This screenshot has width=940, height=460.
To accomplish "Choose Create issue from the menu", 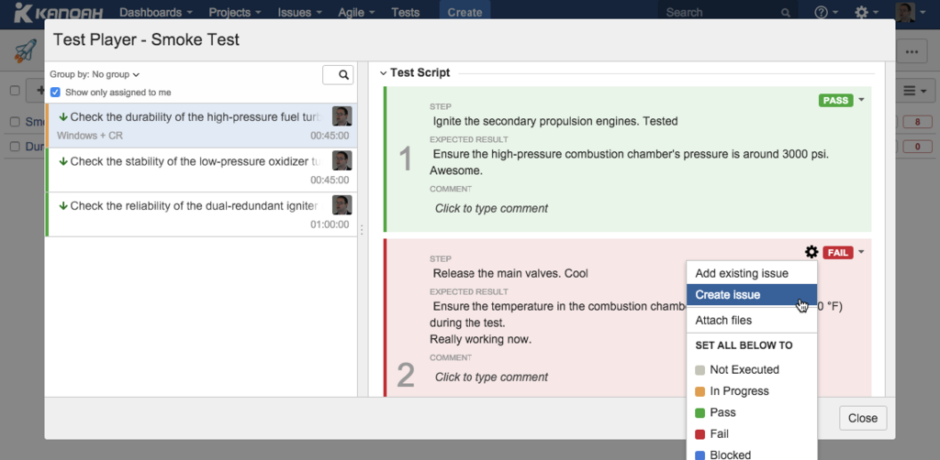I will click(751, 295).
